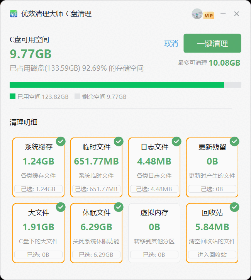The height and width of the screenshot is (280, 251).
Task: Open details 已选: 1.24GB under 系统缓存
Action: (38, 189)
